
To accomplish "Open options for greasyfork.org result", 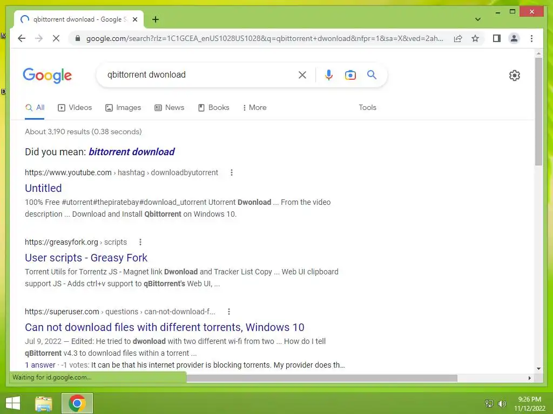I will [x=140, y=242].
